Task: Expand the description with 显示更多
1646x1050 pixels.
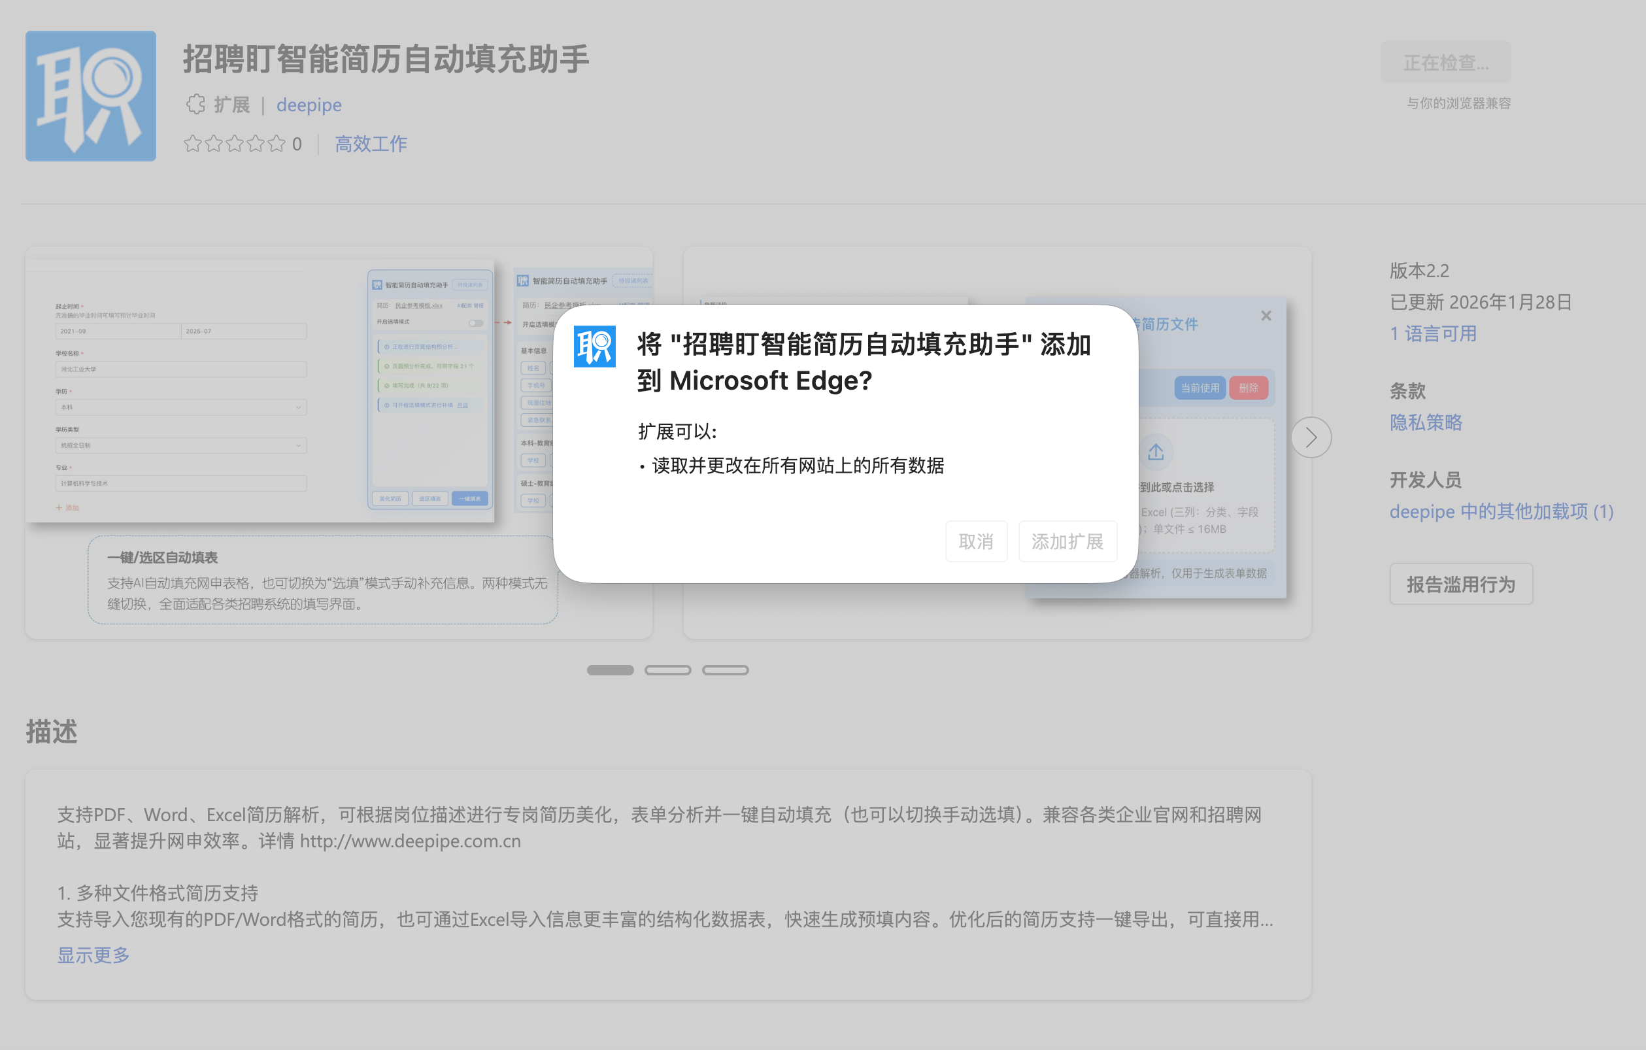Action: tap(93, 956)
